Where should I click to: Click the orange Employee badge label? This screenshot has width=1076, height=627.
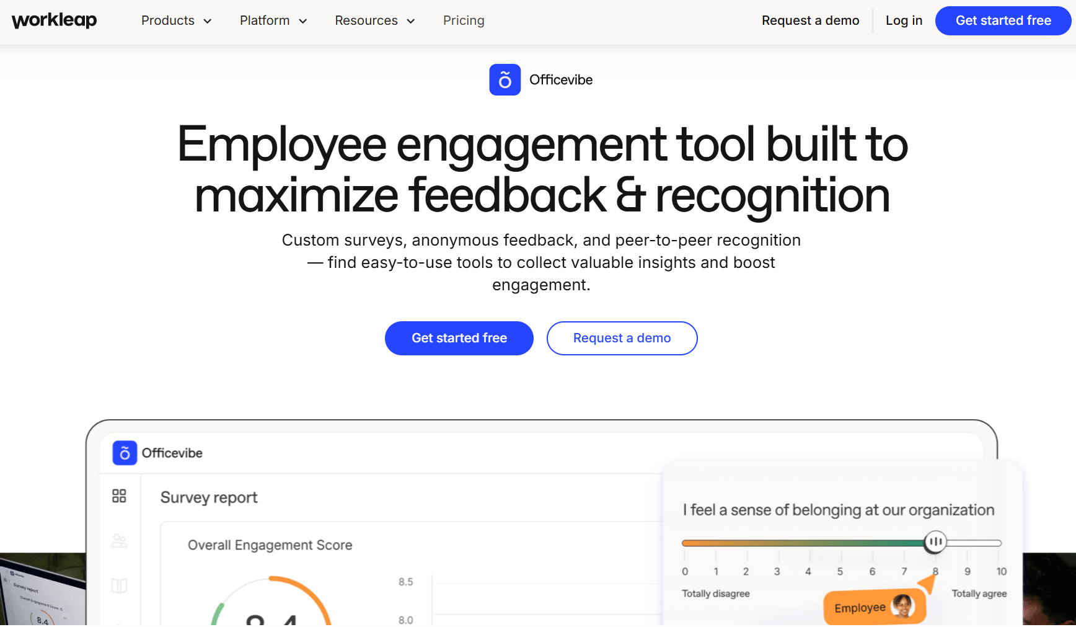point(860,608)
